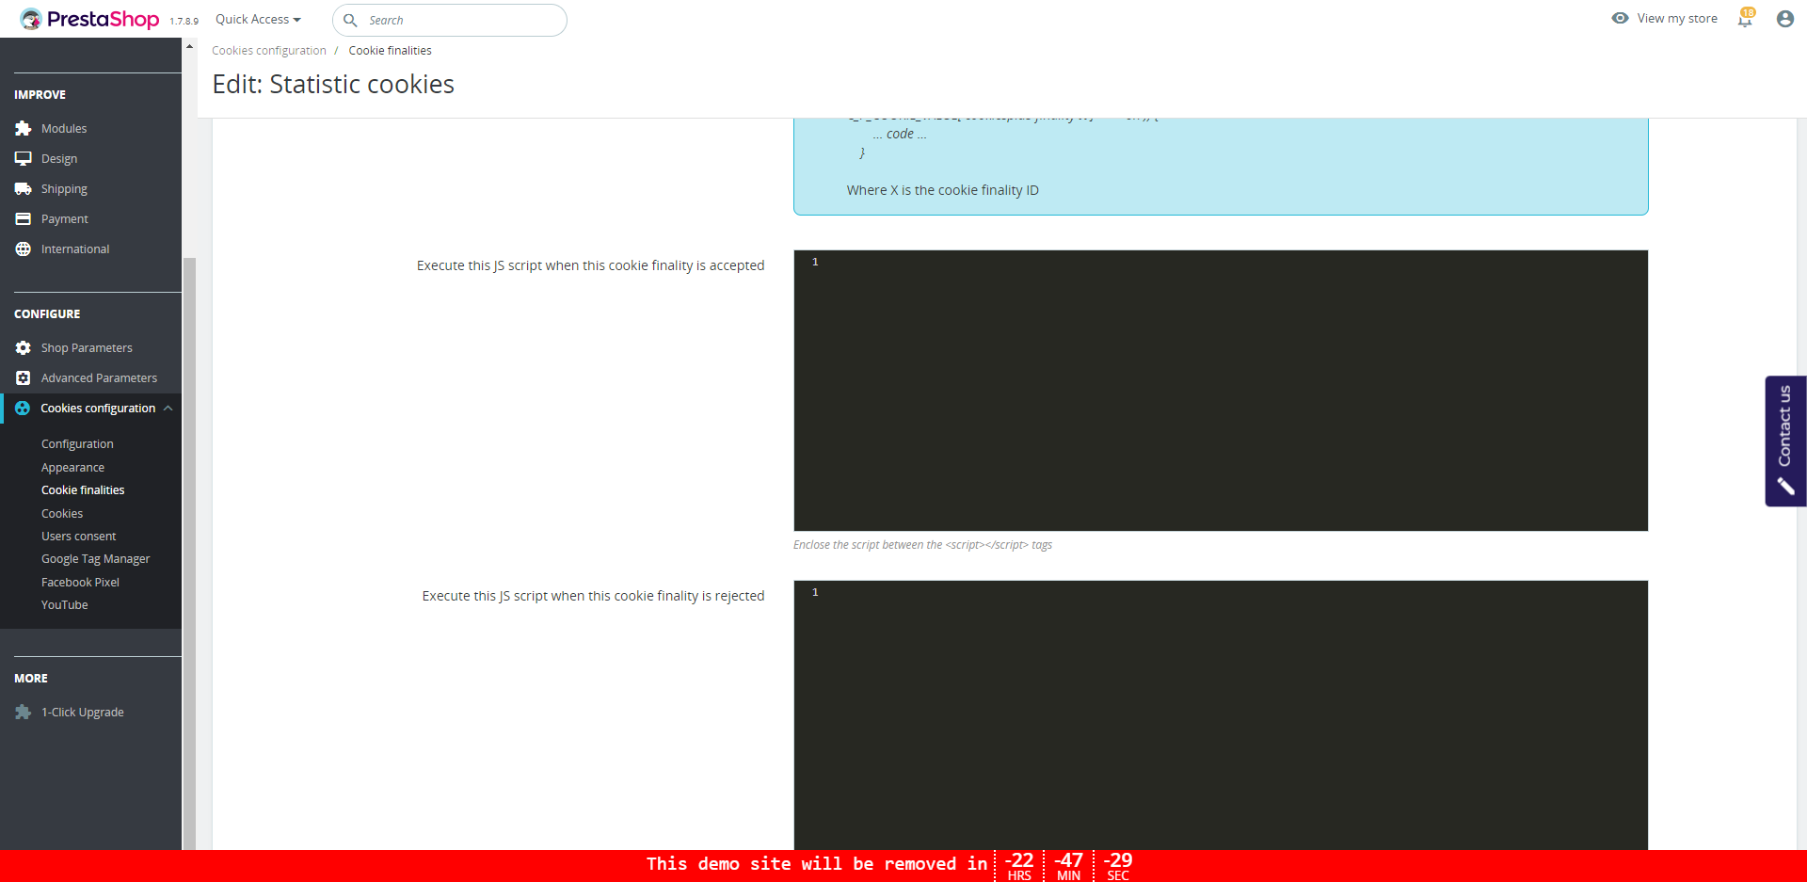1807x882 pixels.
Task: Click the label for script when finality accepted
Action: pyautogui.click(x=590, y=265)
